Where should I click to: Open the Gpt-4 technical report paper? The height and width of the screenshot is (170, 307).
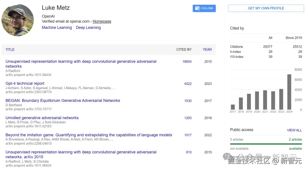coord(25,83)
